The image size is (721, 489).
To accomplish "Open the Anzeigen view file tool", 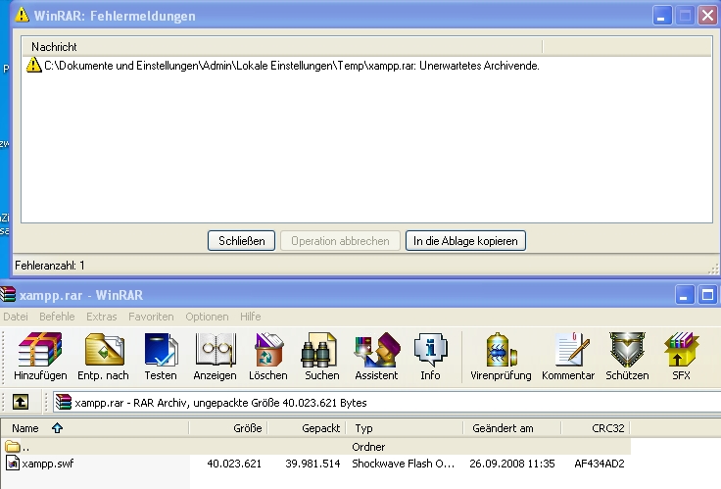I will tap(215, 356).
